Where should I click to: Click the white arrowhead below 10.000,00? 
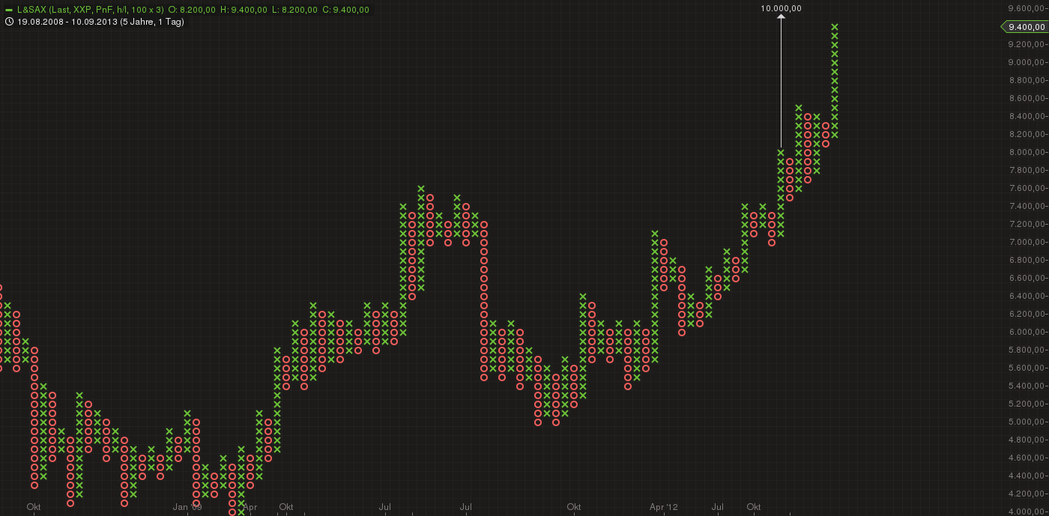point(781,18)
